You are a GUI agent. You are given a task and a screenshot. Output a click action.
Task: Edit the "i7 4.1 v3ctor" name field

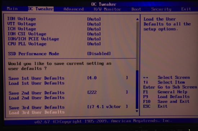click(x=108, y=107)
